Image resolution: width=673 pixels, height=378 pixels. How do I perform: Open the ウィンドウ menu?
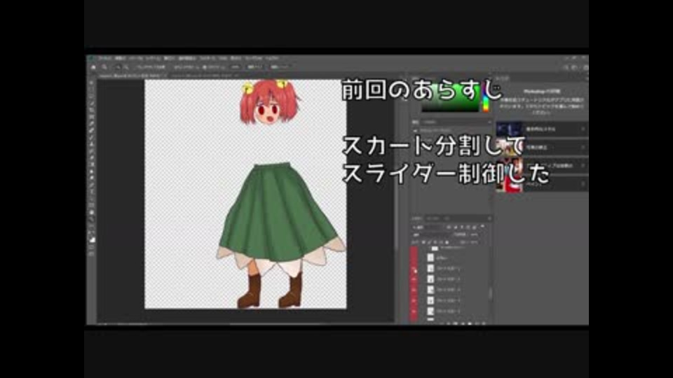[x=253, y=58]
